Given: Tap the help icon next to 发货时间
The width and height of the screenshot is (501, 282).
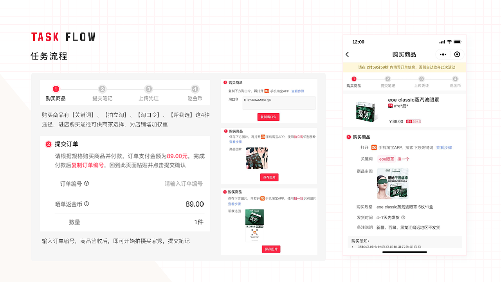Looking at the screenshot, I should point(403,217).
